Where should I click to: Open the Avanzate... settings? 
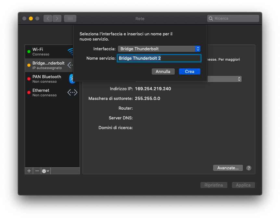click(x=228, y=168)
